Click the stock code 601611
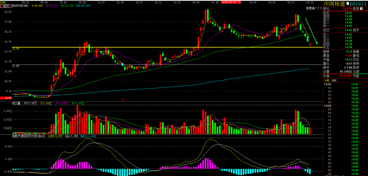Viewport: 368px width, 176px height. click(x=358, y=4)
